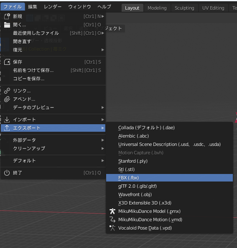Image resolution: width=237 pixels, height=248 pixels.
Task: Click the new file icon beside 新規
Action: tap(7, 16)
